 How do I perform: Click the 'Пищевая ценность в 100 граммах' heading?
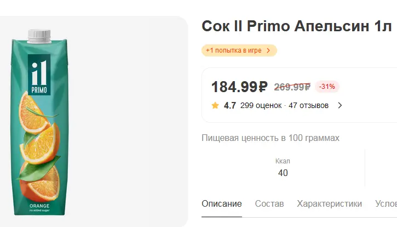(271, 138)
